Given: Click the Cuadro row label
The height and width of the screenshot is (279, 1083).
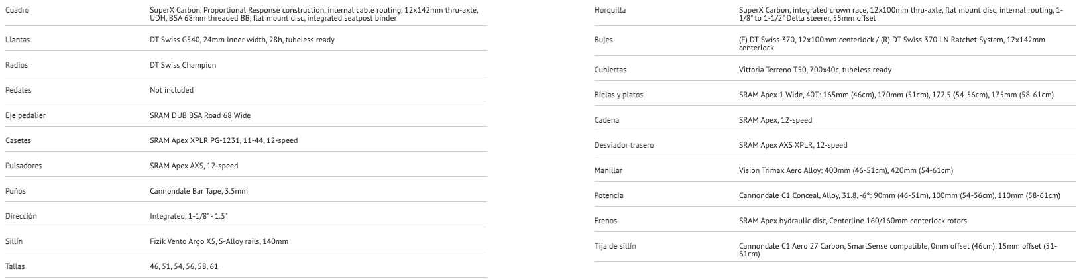Looking at the screenshot, I should pyautogui.click(x=17, y=11).
